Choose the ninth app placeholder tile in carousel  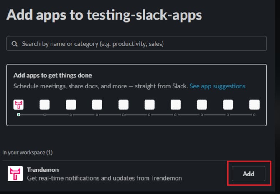[228, 105]
